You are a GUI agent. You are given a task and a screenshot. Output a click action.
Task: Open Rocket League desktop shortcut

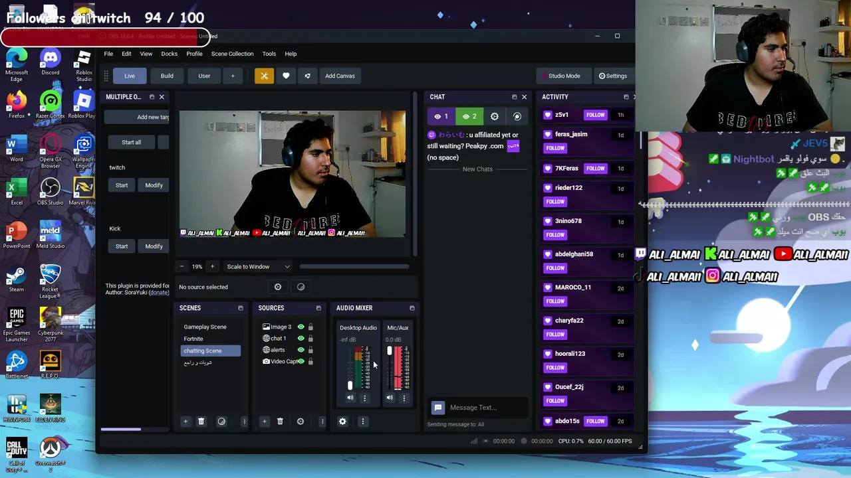tap(50, 281)
